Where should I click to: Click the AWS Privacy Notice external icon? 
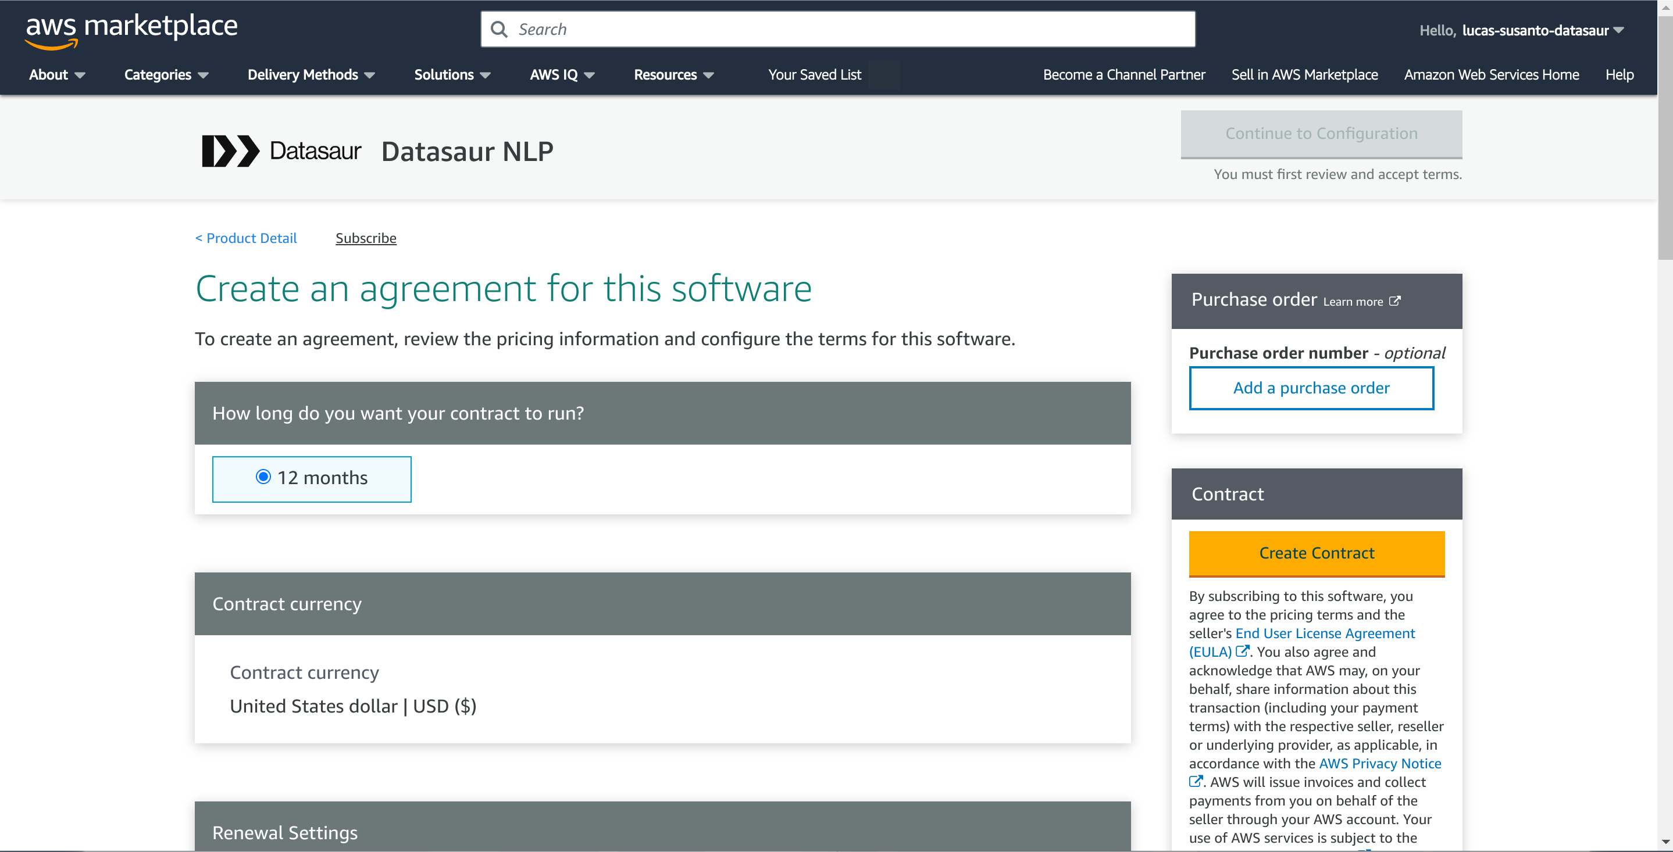(1196, 781)
